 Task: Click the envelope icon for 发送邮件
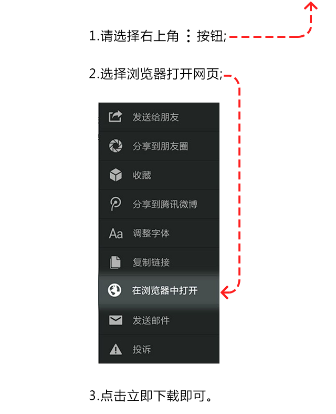(115, 320)
